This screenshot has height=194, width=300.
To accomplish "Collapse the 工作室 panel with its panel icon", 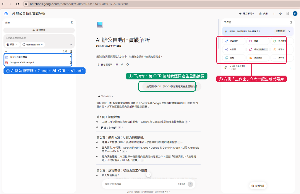I will 291,22.
